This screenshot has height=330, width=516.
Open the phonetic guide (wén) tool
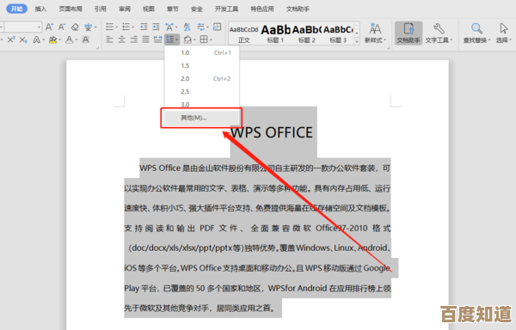(88, 27)
